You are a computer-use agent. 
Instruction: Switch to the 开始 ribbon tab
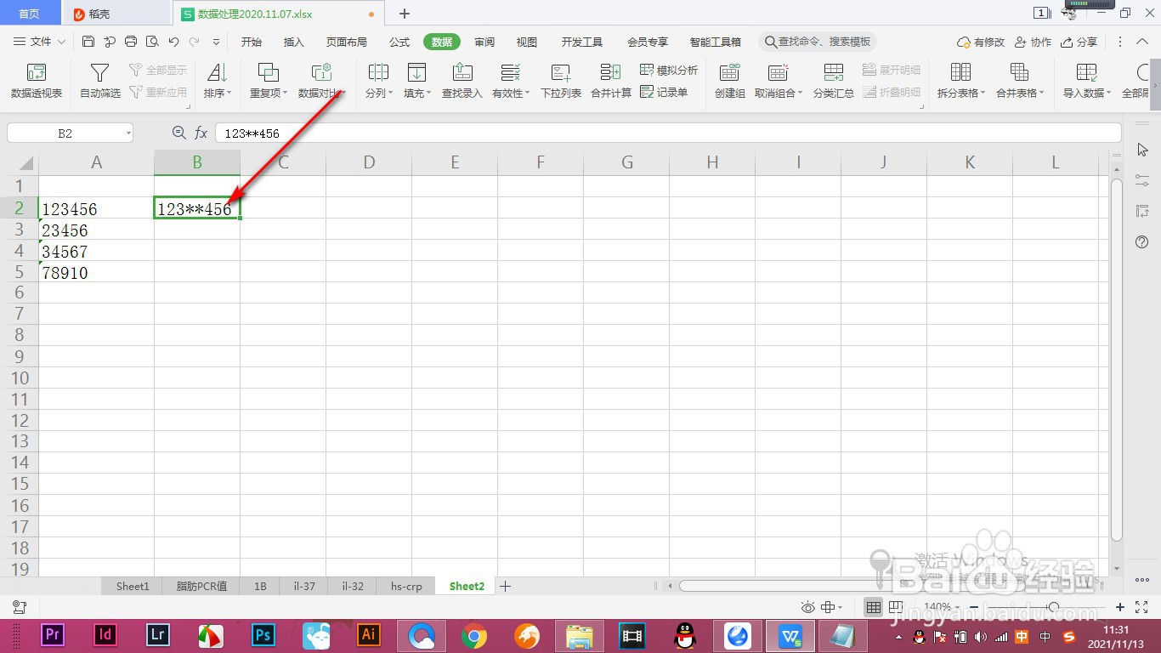252,42
